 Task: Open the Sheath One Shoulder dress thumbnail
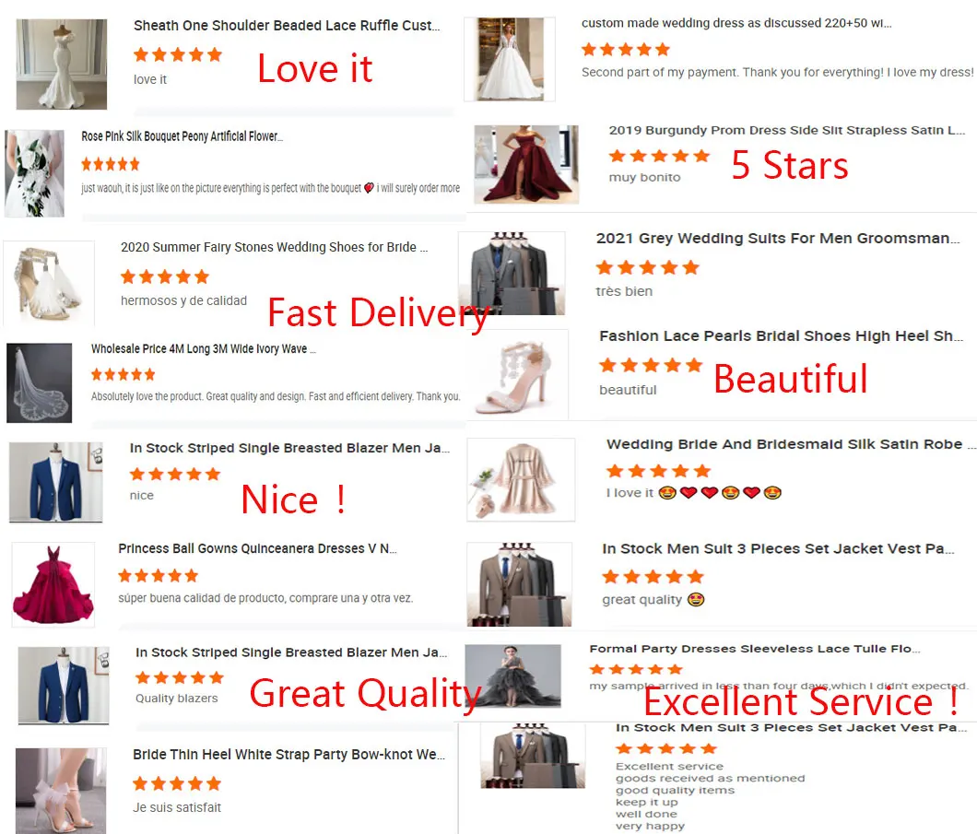tap(61, 65)
